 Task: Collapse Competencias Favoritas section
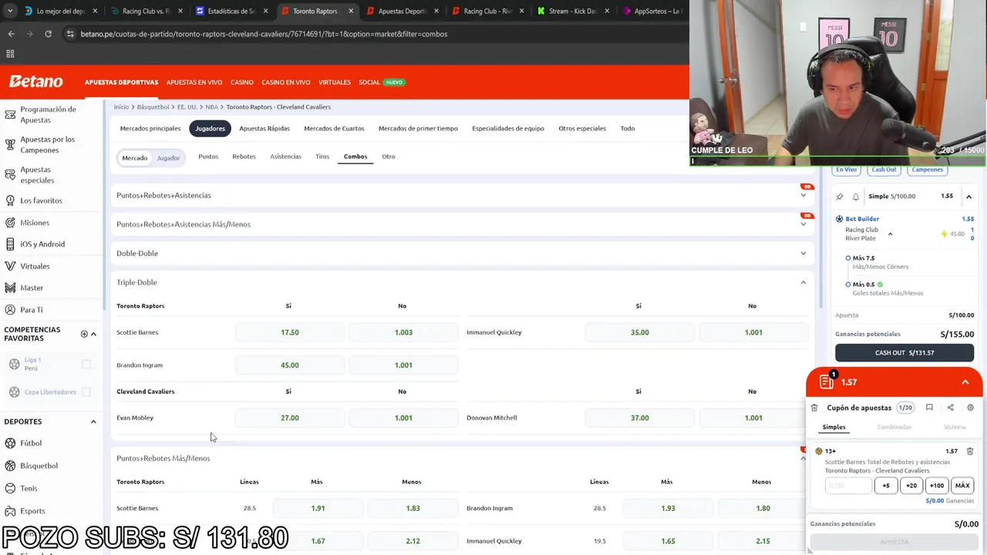(93, 334)
